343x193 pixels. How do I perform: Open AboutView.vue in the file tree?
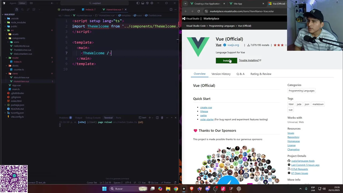(x=21, y=77)
